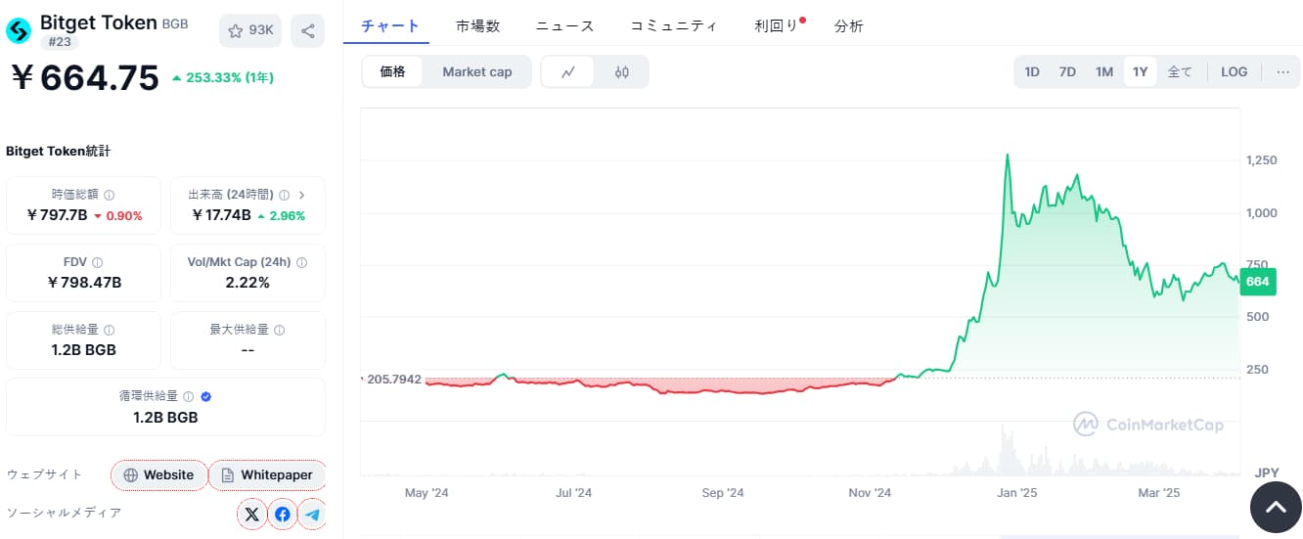Switch to candlestick chart icon
The image size is (1303, 539).
coord(621,71)
